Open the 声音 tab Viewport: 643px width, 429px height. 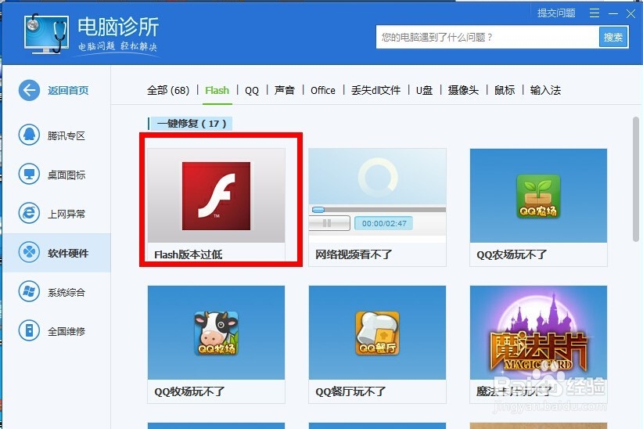pos(285,90)
